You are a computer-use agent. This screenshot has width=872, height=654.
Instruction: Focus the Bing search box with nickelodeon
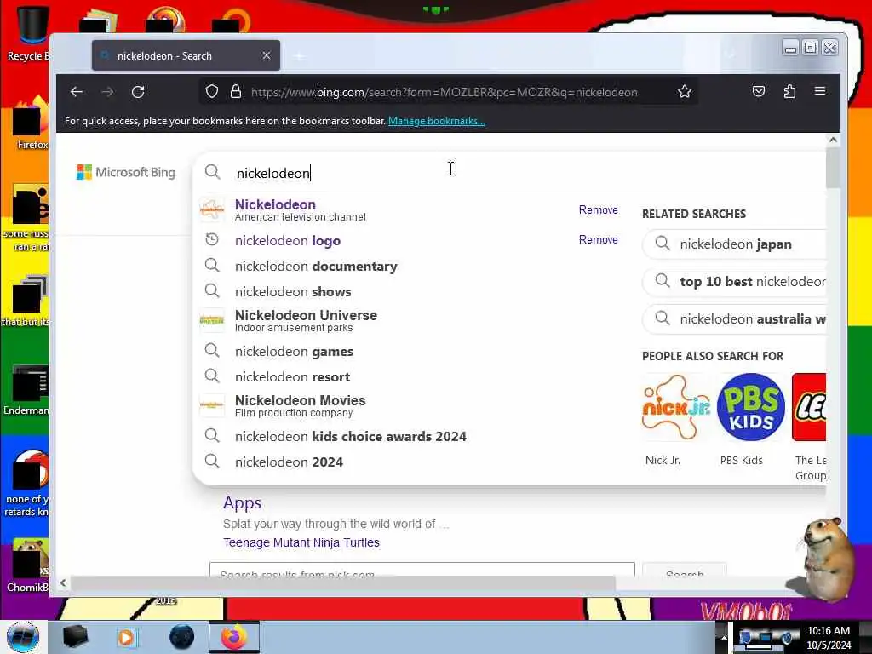[x=509, y=173]
